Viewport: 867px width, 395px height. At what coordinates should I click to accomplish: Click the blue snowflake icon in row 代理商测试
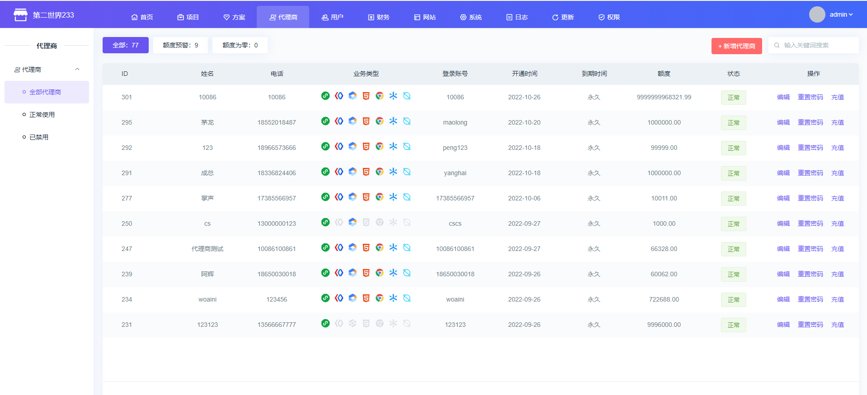393,247
